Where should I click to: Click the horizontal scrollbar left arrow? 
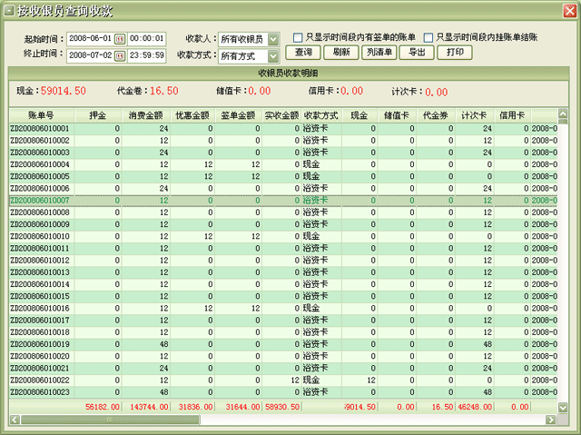14,420
